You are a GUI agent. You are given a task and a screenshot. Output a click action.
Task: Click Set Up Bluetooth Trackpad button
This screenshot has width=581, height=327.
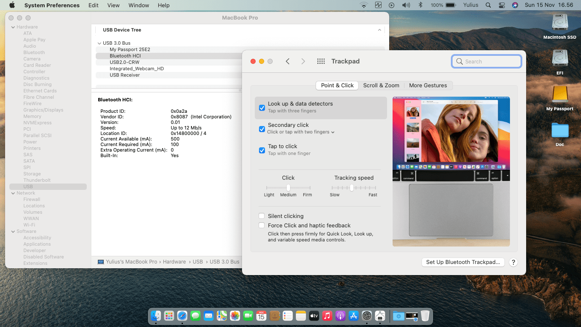click(x=463, y=262)
